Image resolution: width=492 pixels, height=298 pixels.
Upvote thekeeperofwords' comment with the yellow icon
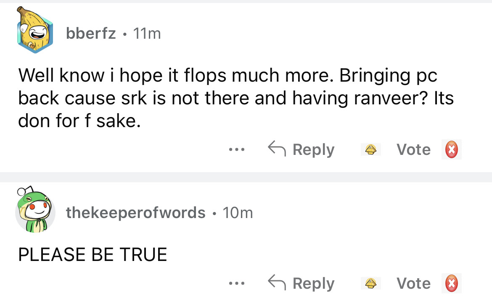[x=370, y=283]
